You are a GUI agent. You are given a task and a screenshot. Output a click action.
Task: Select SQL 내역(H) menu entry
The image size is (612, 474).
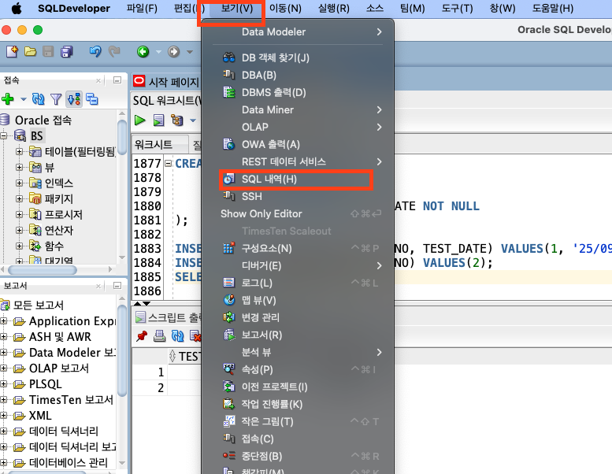click(298, 179)
